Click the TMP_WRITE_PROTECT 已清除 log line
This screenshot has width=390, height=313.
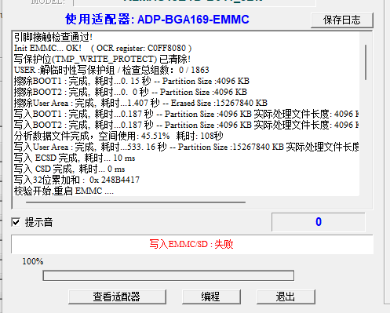(x=102, y=59)
